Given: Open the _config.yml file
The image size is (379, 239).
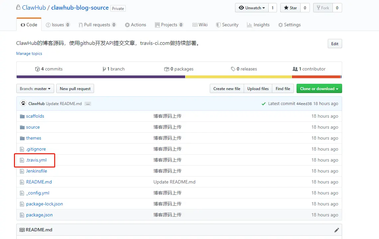Looking at the screenshot, I should [38, 193].
